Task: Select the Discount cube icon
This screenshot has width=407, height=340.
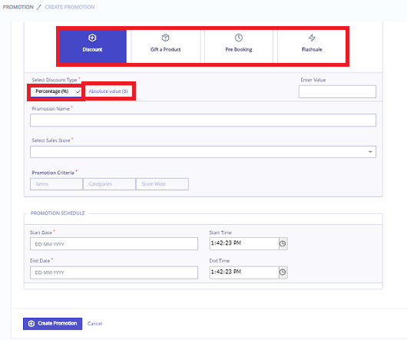Action: tap(92, 38)
